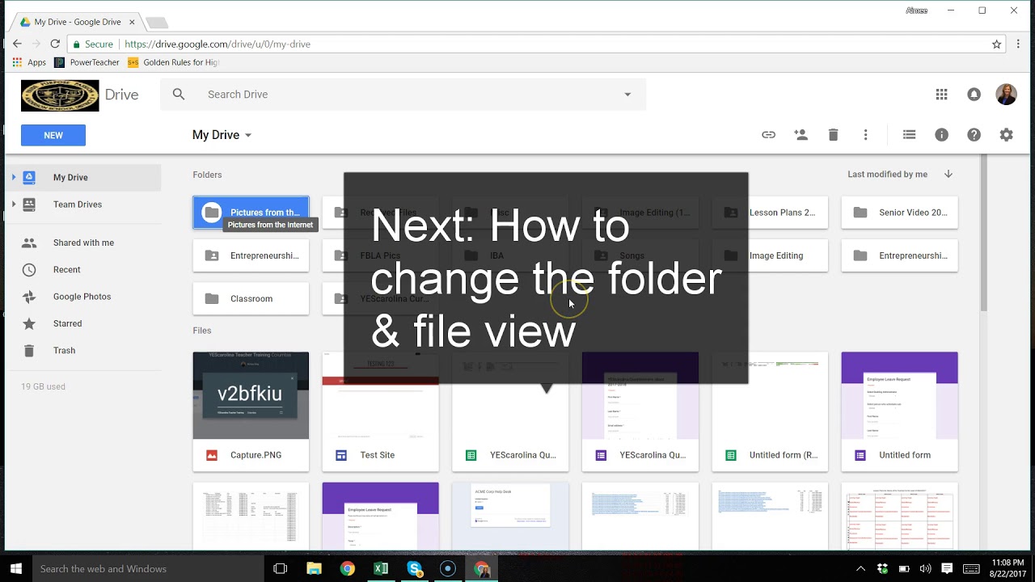Reverse sort direction arrow
This screenshot has width=1035, height=582.
(948, 174)
